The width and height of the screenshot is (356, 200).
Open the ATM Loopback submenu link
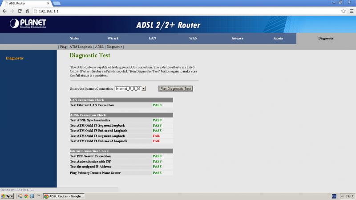pos(81,47)
